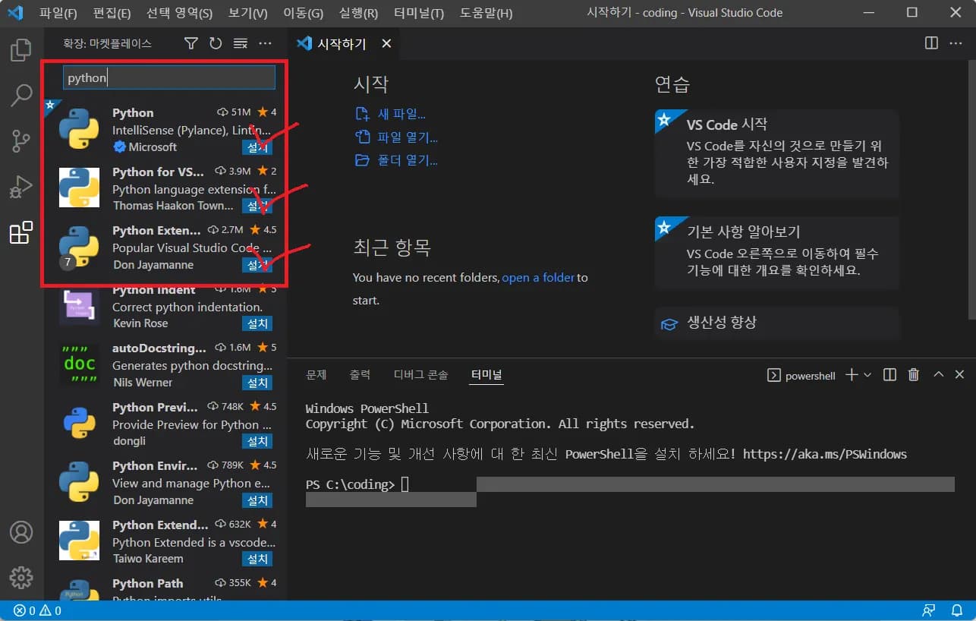
Task: Open the notifications bell in status bar
Action: point(956,610)
